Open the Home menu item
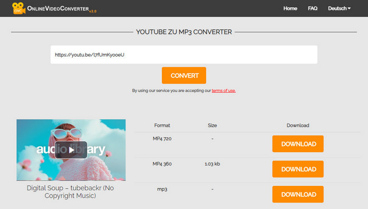The width and height of the screenshot is (368, 209). pos(290,8)
